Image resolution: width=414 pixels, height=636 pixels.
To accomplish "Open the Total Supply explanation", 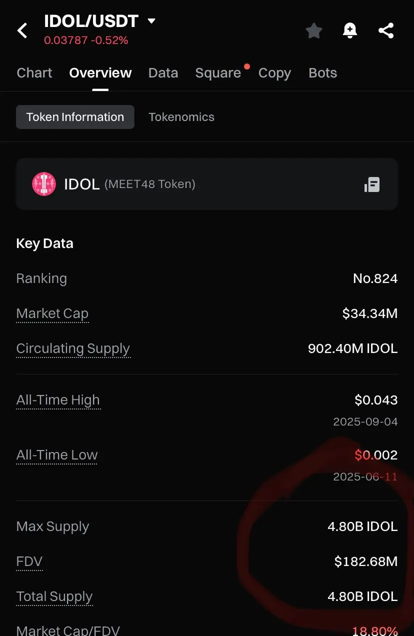I will click(x=54, y=597).
